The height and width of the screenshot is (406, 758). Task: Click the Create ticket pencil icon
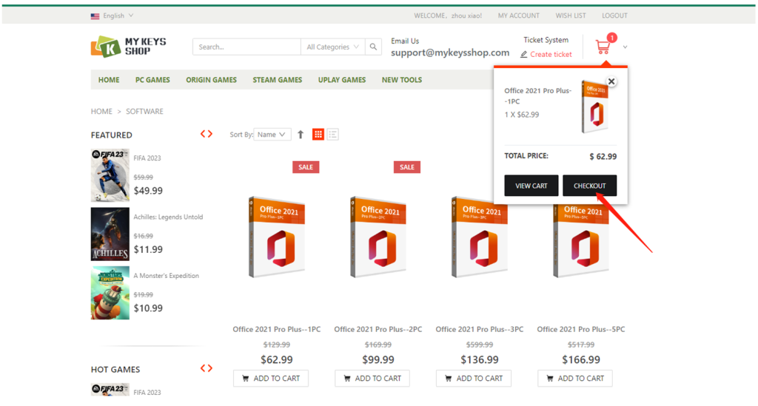(523, 55)
